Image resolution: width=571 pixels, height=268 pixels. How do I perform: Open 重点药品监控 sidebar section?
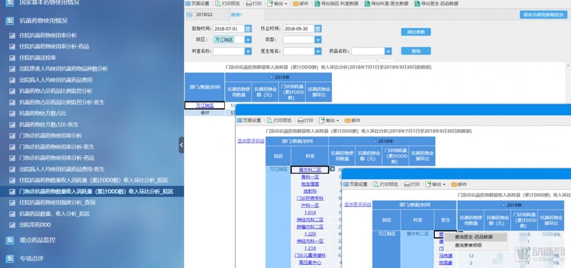point(37,240)
